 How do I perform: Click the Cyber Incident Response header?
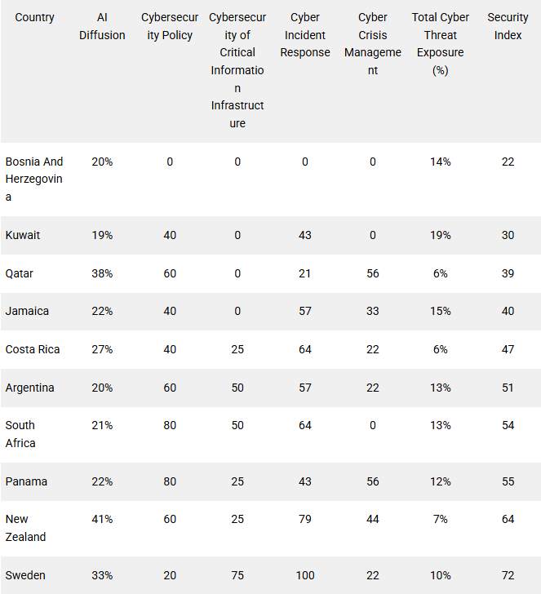[305, 35]
